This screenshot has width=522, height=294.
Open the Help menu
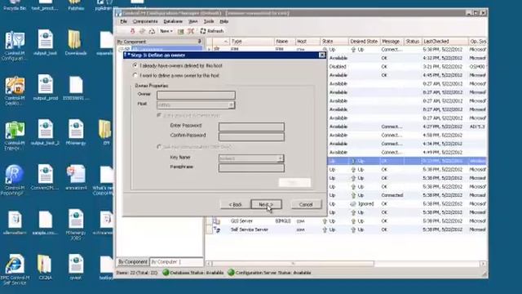click(x=224, y=21)
